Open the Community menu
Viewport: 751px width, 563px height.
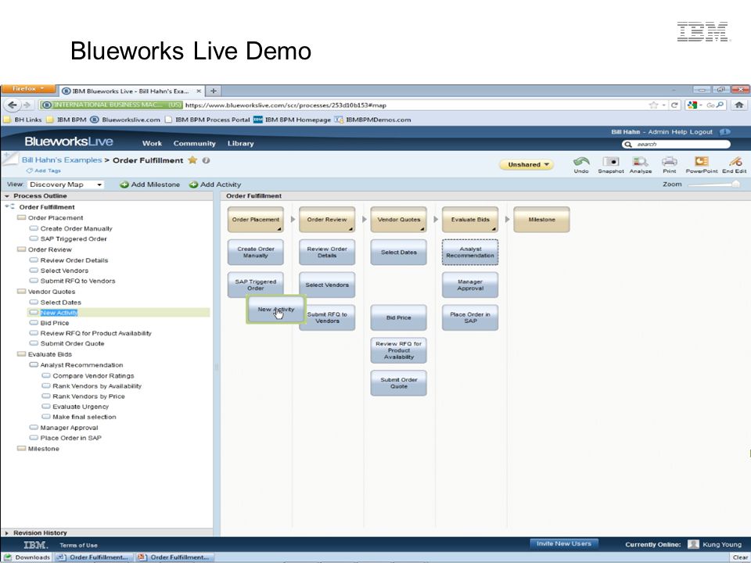tap(195, 143)
